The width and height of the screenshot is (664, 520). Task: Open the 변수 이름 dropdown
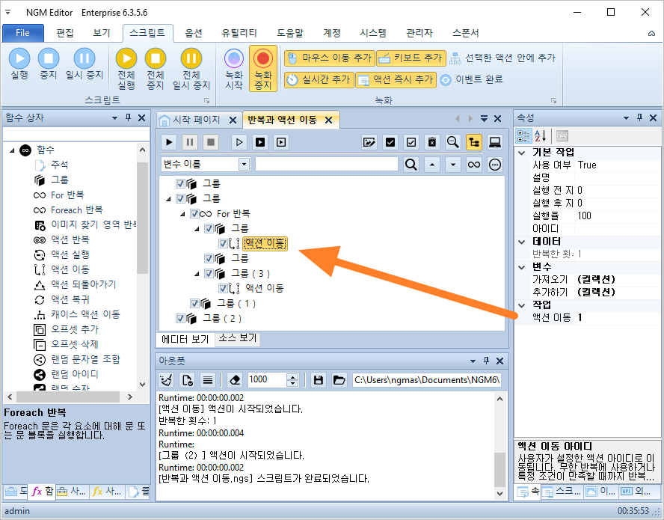(244, 165)
